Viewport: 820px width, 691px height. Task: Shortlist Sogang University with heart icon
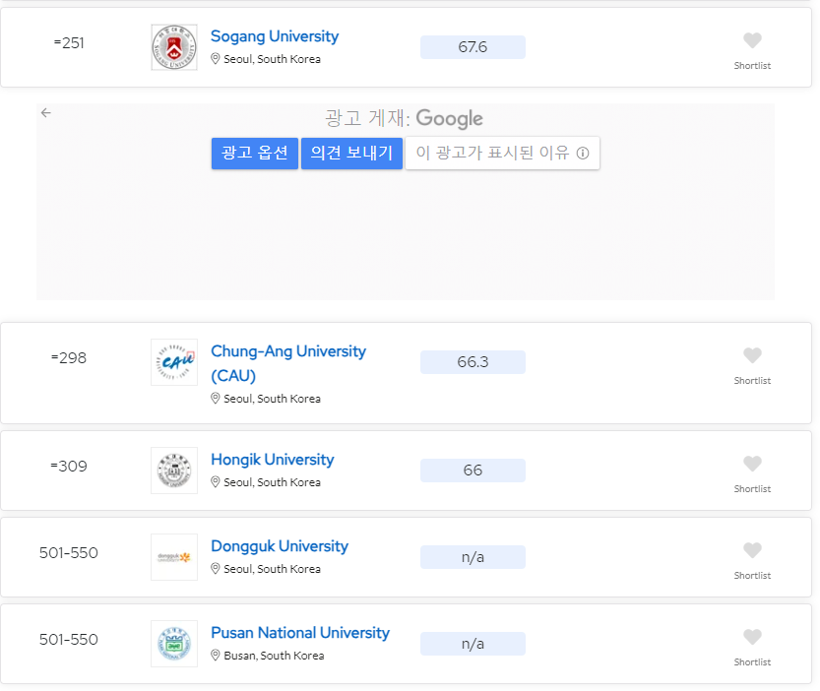point(752,40)
